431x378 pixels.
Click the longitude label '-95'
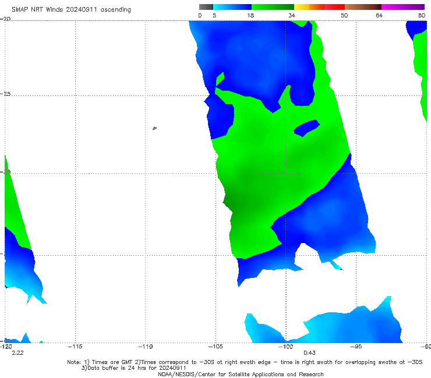click(356, 347)
